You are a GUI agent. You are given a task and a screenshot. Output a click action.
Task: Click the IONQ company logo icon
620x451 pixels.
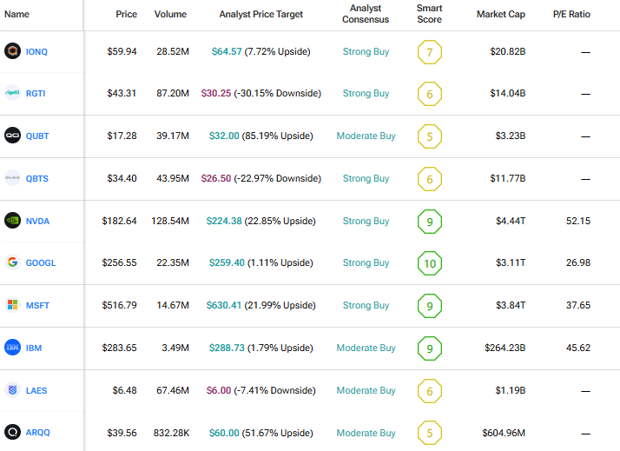[12, 51]
